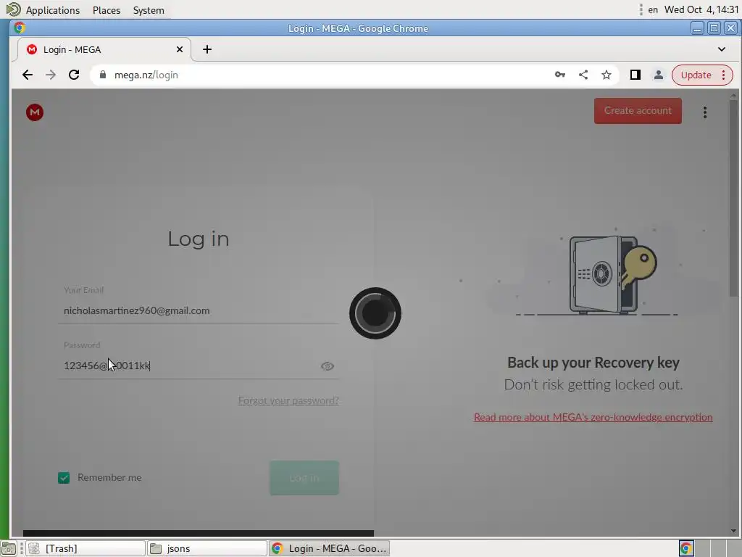
Task: Expand the tab search dropdown arrow
Action: (721, 49)
